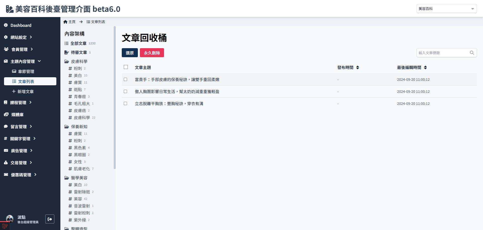This screenshot has width=483, height=230.
Task: Click the 媒體庫 media icon
Action: 6,114
